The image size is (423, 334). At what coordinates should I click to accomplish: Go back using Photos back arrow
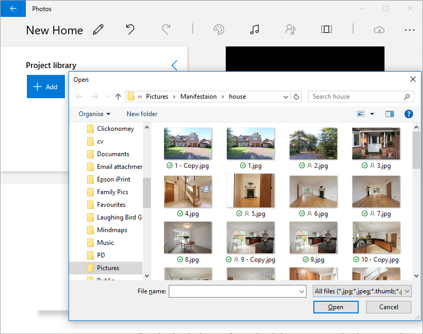pos(13,8)
